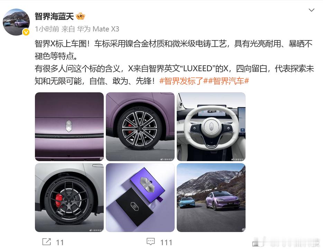Click the crown VIP badge icon
Image resolution: width=323 pixels, height=250 pixels.
[x=80, y=16]
